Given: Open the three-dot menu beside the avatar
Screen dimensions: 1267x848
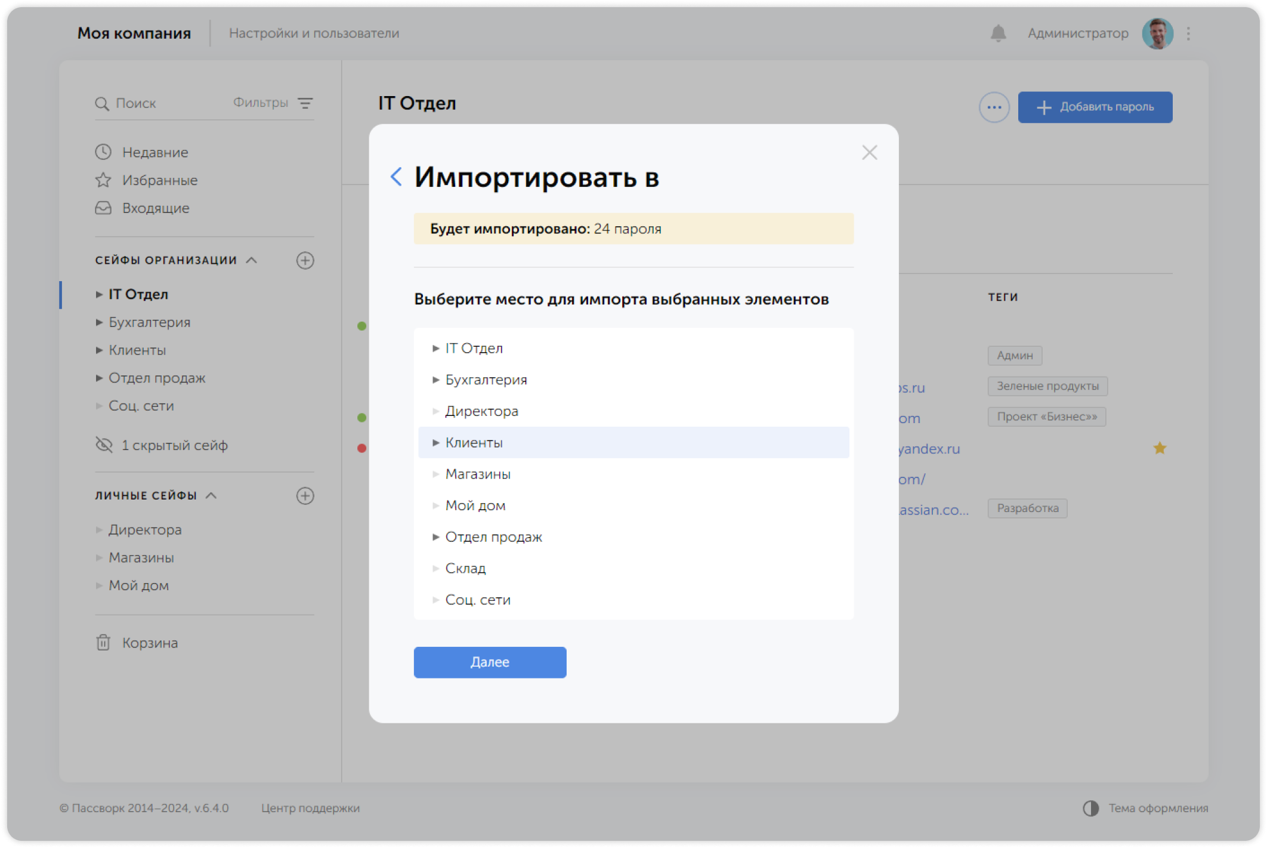Looking at the screenshot, I should pyautogui.click(x=1188, y=33).
